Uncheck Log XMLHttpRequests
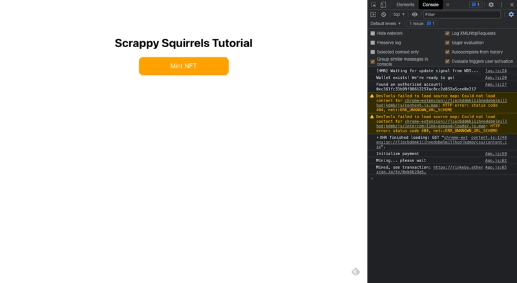Screen dimensions: 517x283 pyautogui.click(x=447, y=34)
